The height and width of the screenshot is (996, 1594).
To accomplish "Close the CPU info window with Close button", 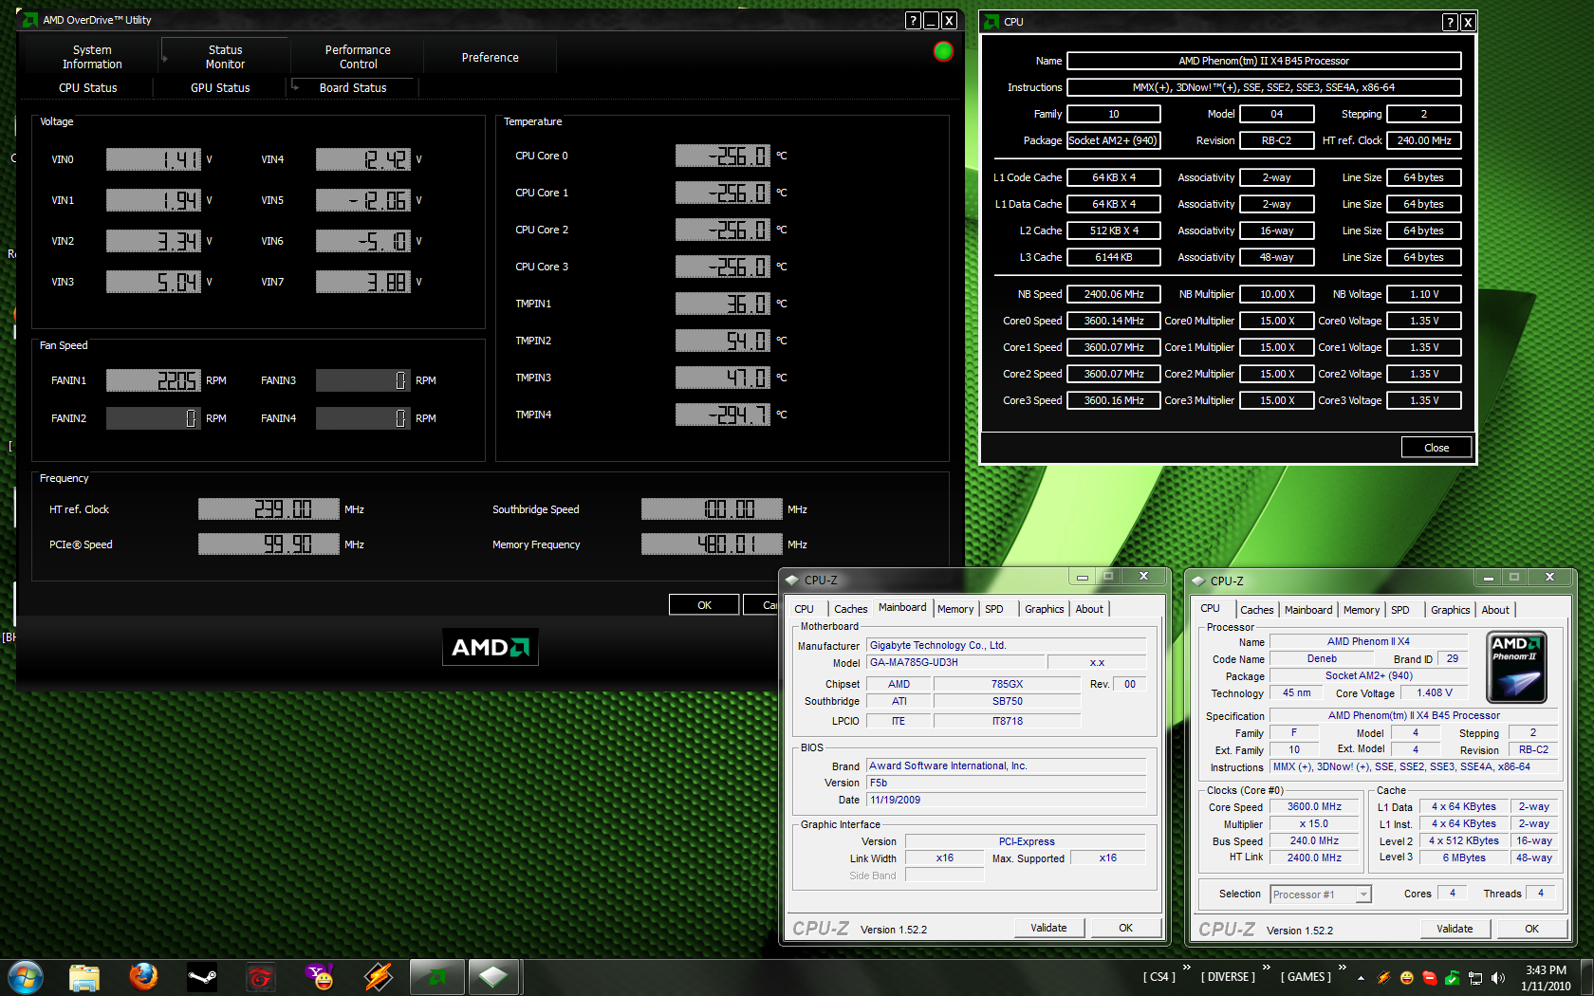I will pyautogui.click(x=1436, y=448).
